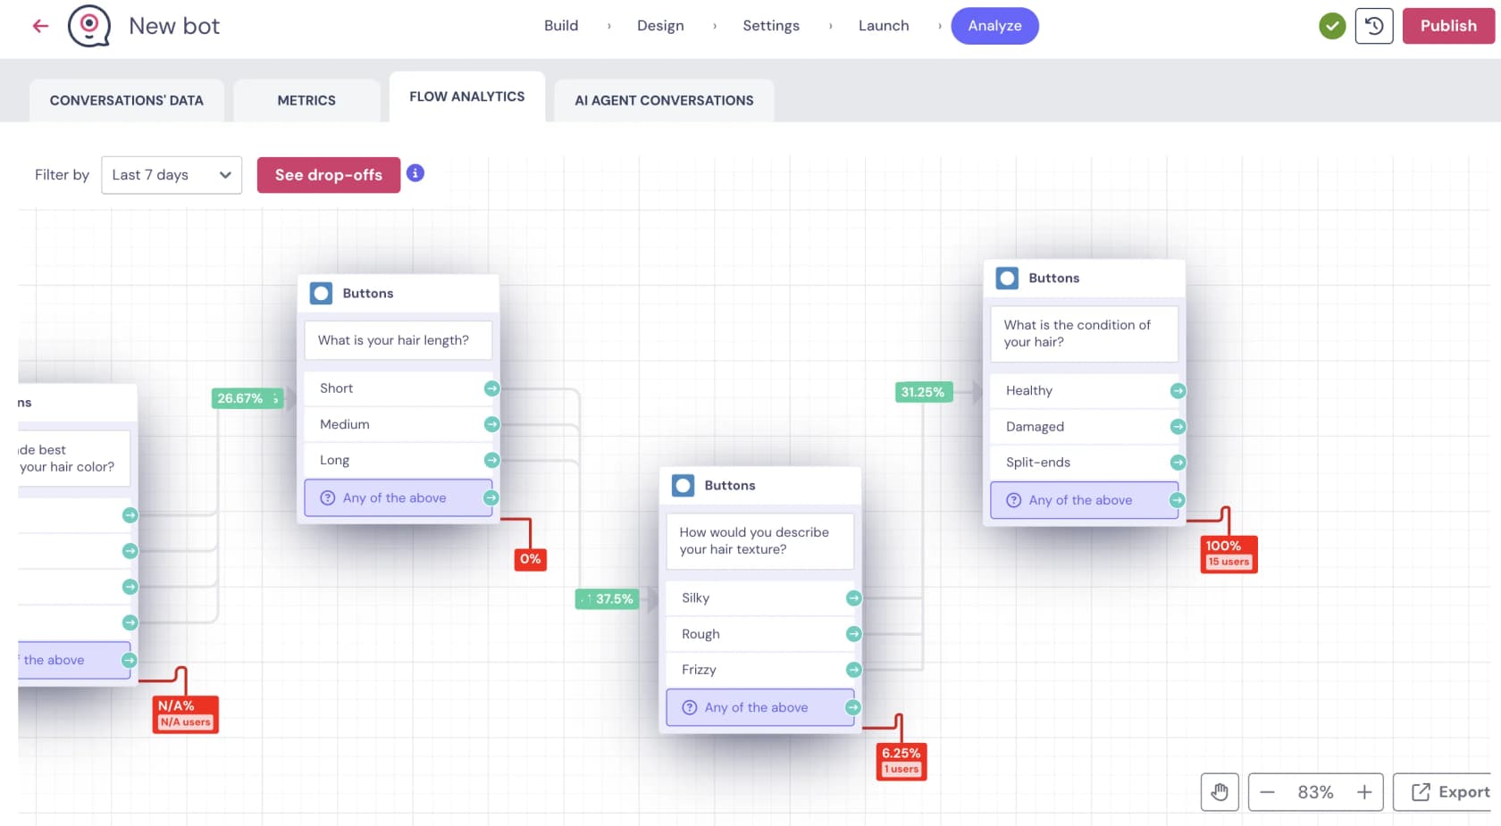Click the 31.25% conversion badge
Viewport: 1501px width, 826px height.
coord(924,392)
